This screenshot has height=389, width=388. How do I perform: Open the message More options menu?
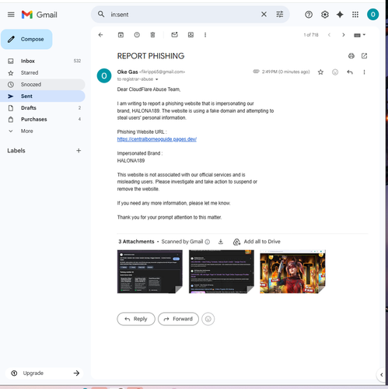pos(364,72)
